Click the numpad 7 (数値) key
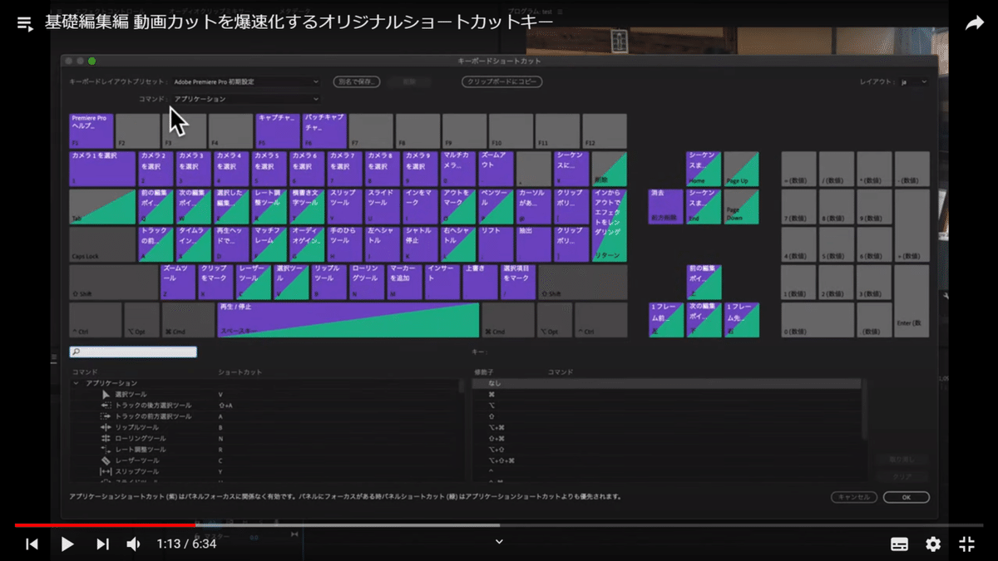This screenshot has height=561, width=998. click(x=798, y=207)
